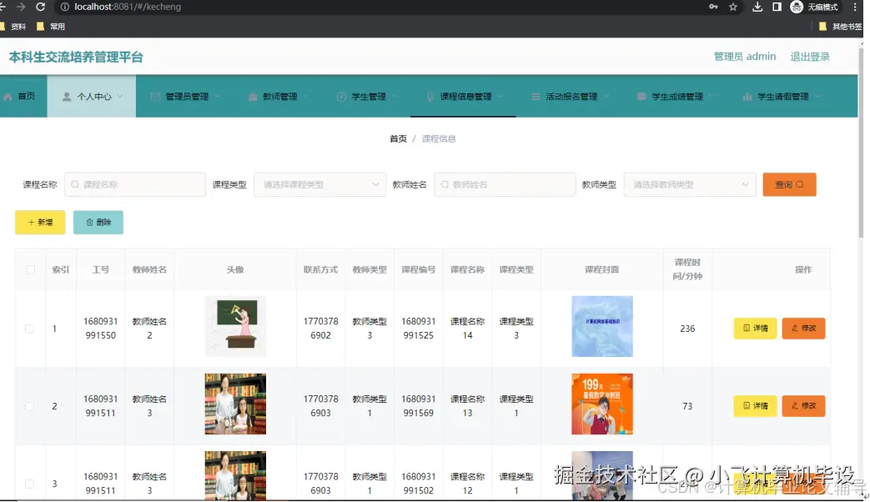Open the browser downloads icon
Screen dimensions: 870x502
coord(757,7)
